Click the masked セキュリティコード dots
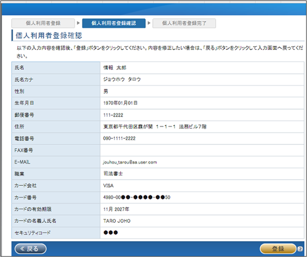Viewport: 307px width, 257px height. click(x=110, y=232)
